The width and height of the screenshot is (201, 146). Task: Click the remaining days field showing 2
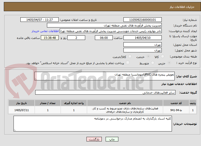76,38
